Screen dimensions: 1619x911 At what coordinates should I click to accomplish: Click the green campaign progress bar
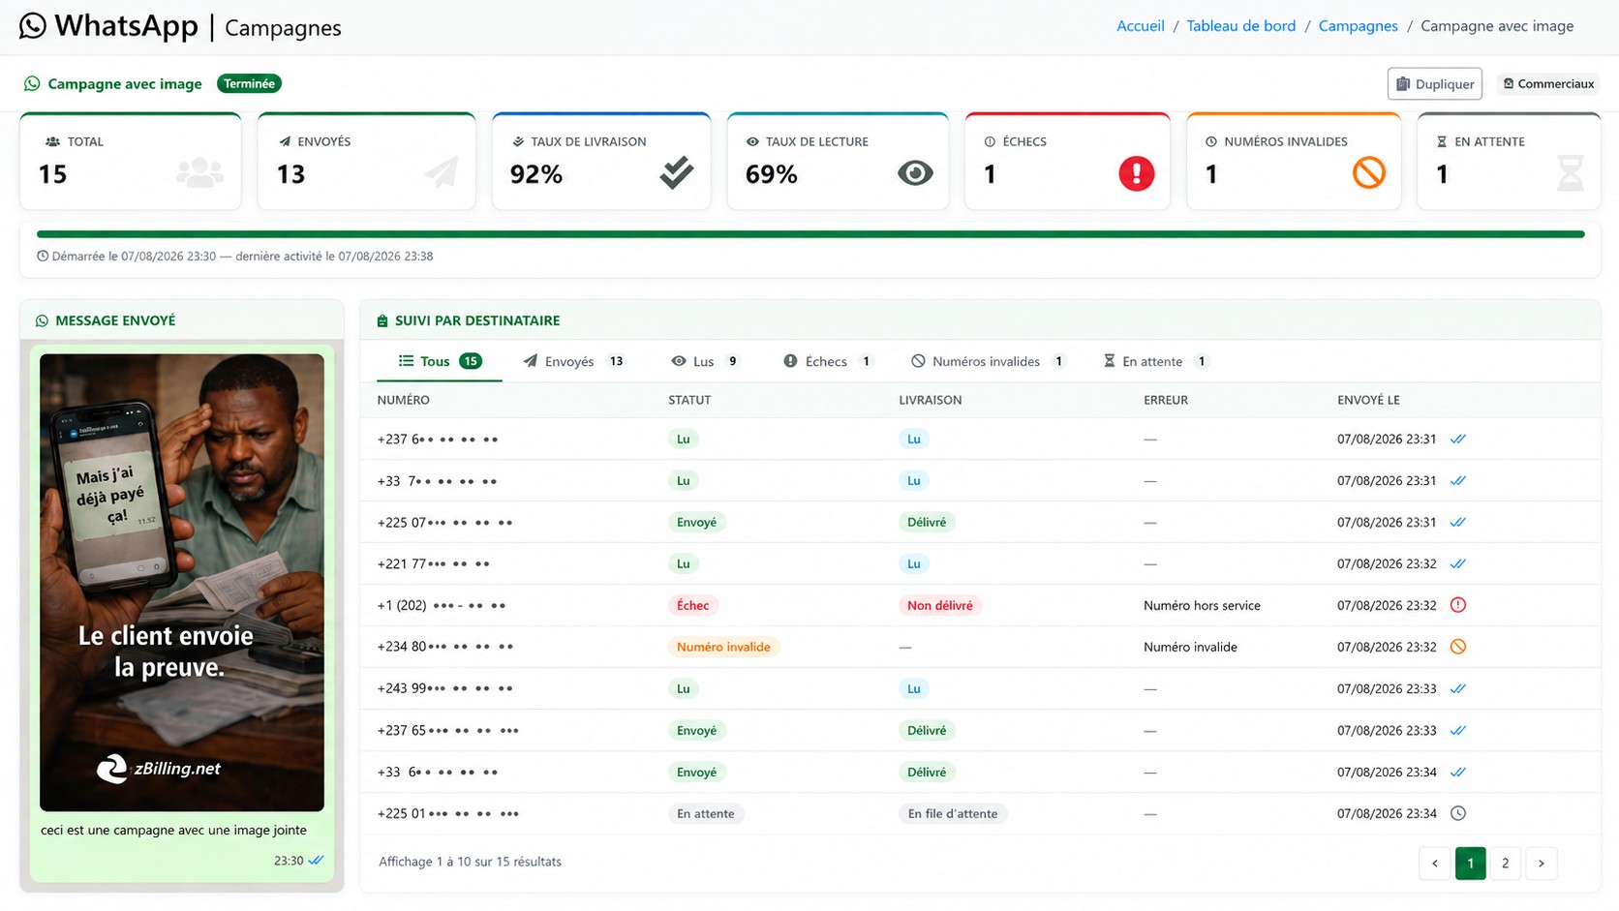click(x=810, y=234)
